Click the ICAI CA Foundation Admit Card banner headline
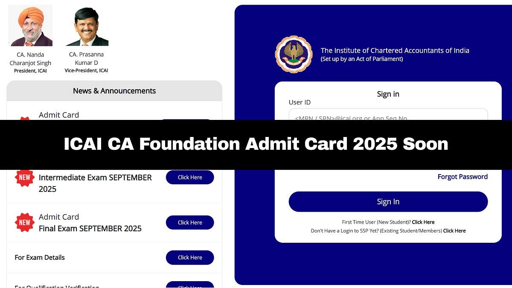 pyautogui.click(x=256, y=144)
